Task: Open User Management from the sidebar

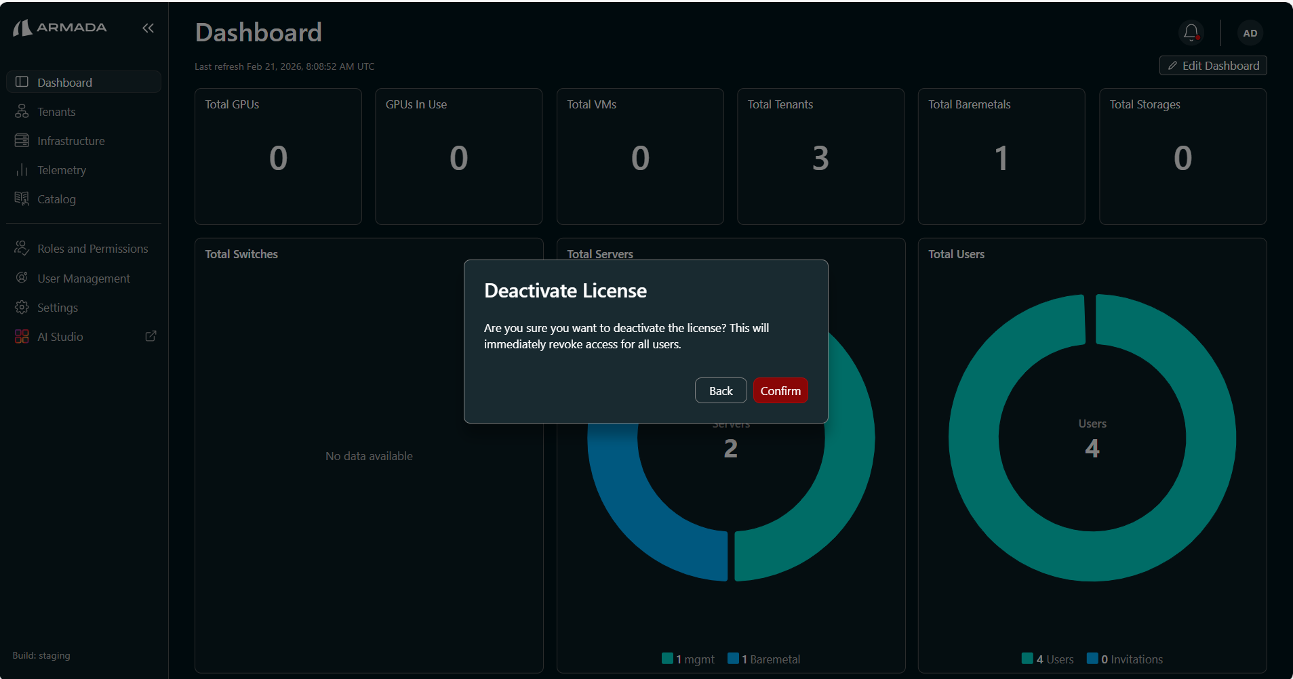Action: click(x=83, y=278)
